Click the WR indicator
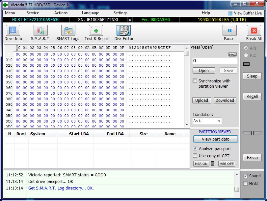Screen dimensions: 267x201 pos(247,133)
